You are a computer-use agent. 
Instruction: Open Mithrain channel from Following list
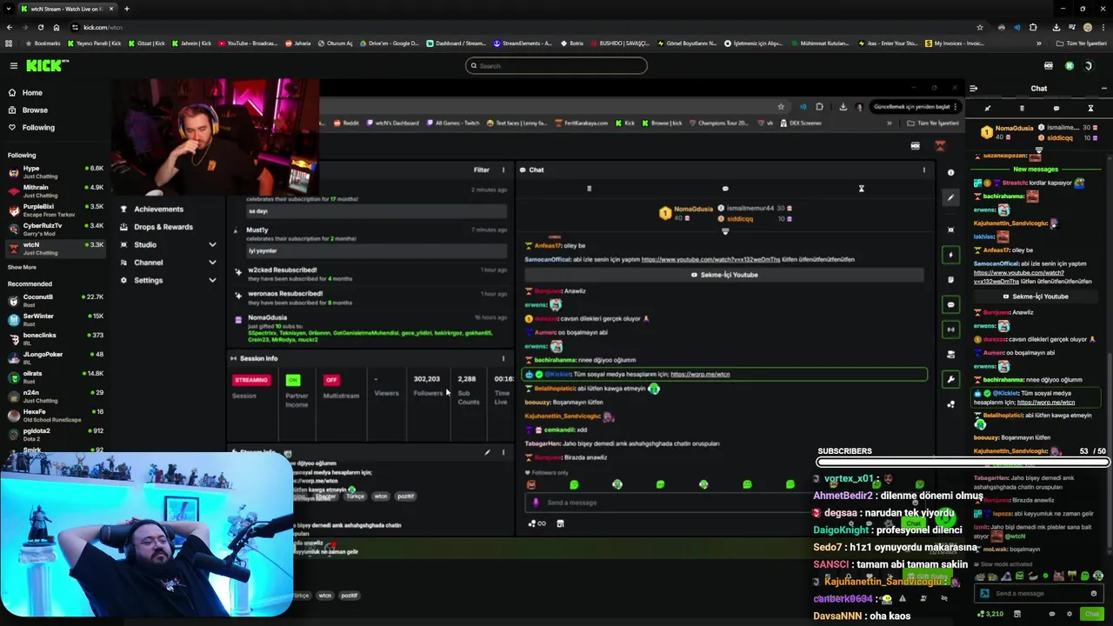click(54, 190)
